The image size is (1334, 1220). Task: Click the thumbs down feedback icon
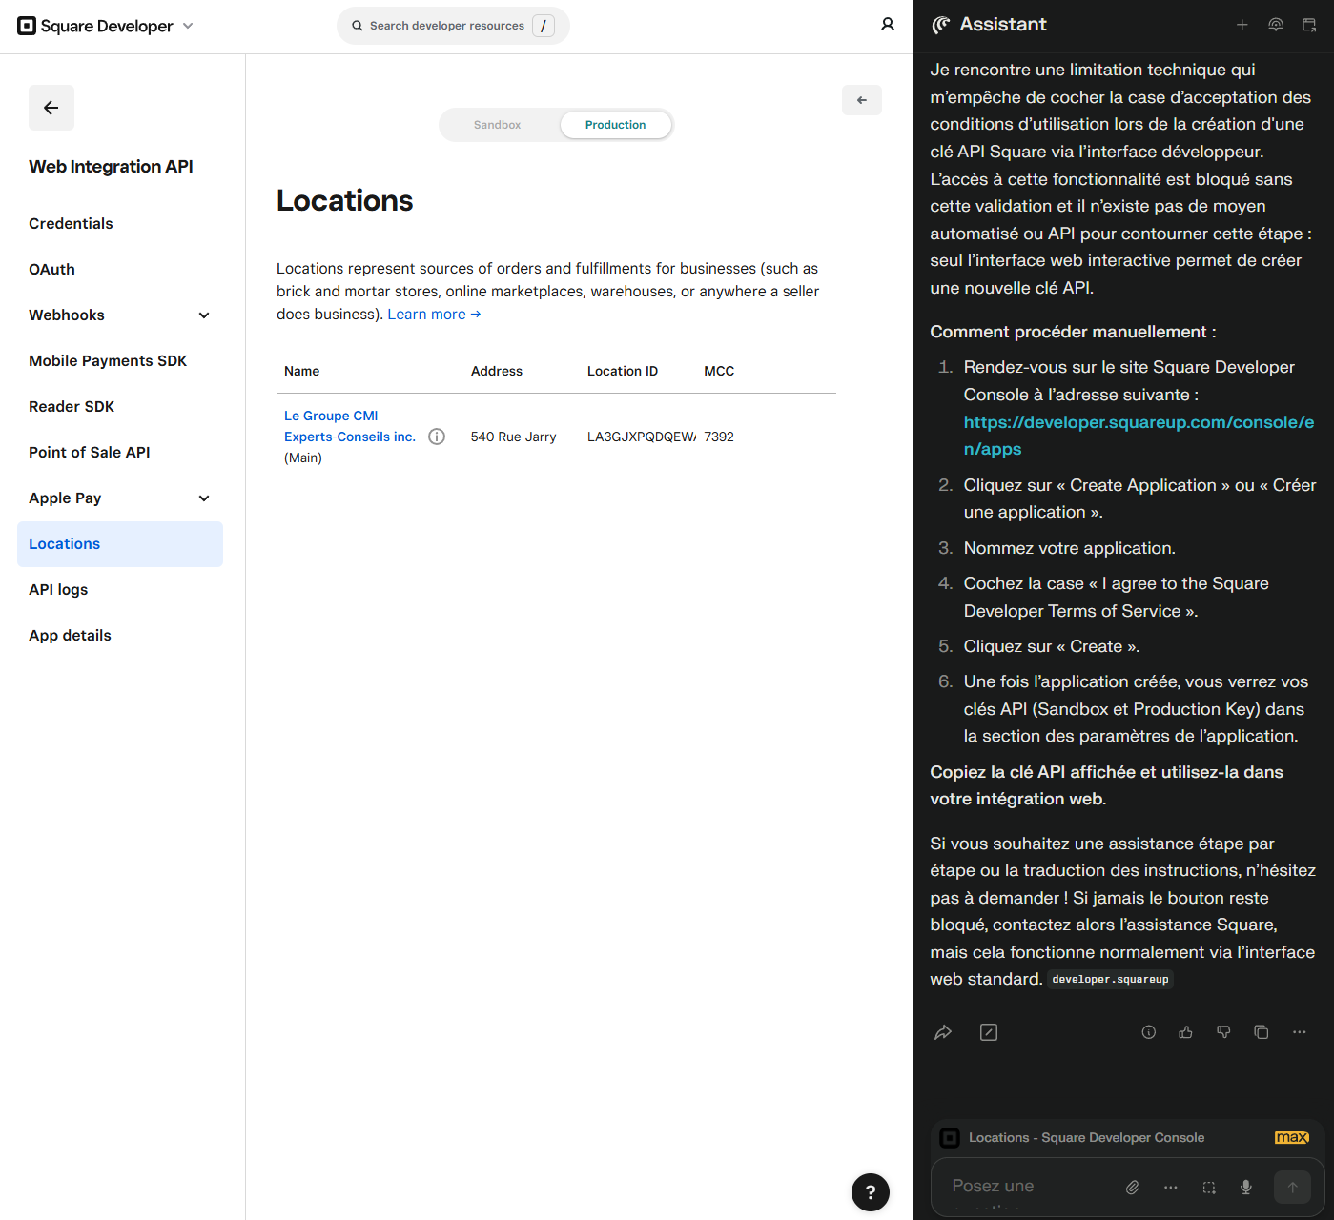(1223, 1032)
